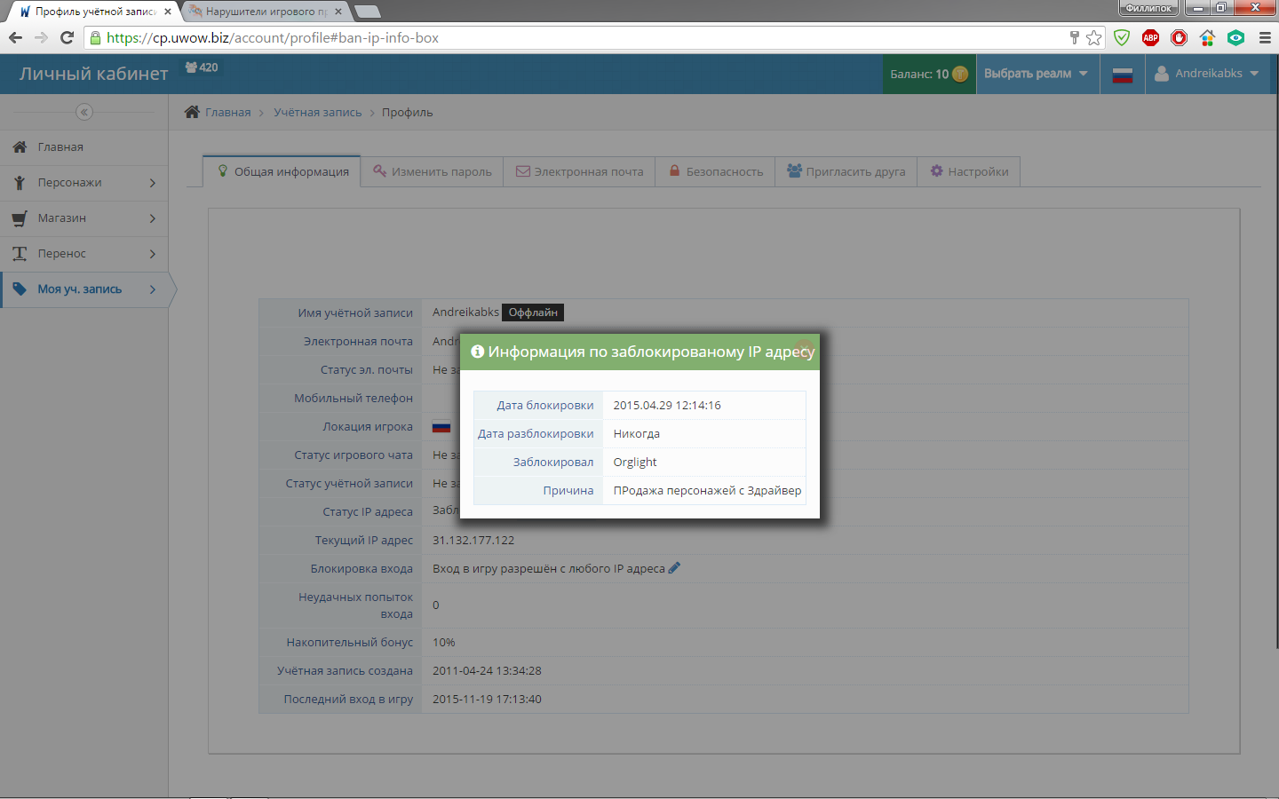The width and height of the screenshot is (1279, 799).
Task: Open the Безопасность tab
Action: tap(715, 171)
